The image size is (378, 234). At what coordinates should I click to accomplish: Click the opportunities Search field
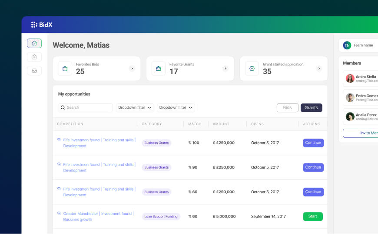click(85, 107)
